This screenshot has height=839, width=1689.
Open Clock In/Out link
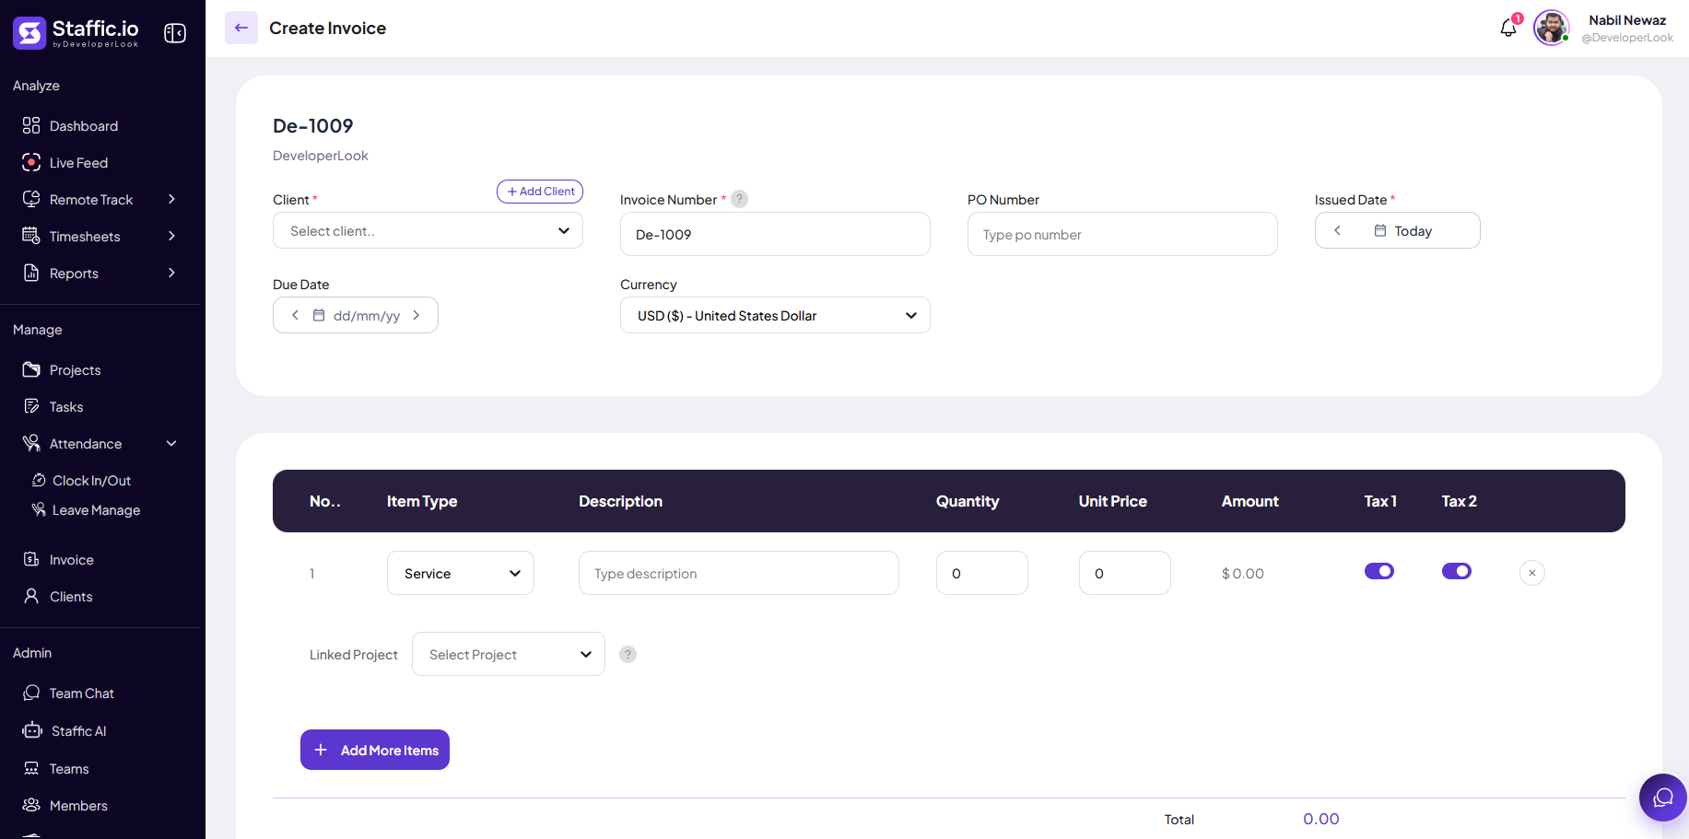pyautogui.click(x=92, y=480)
